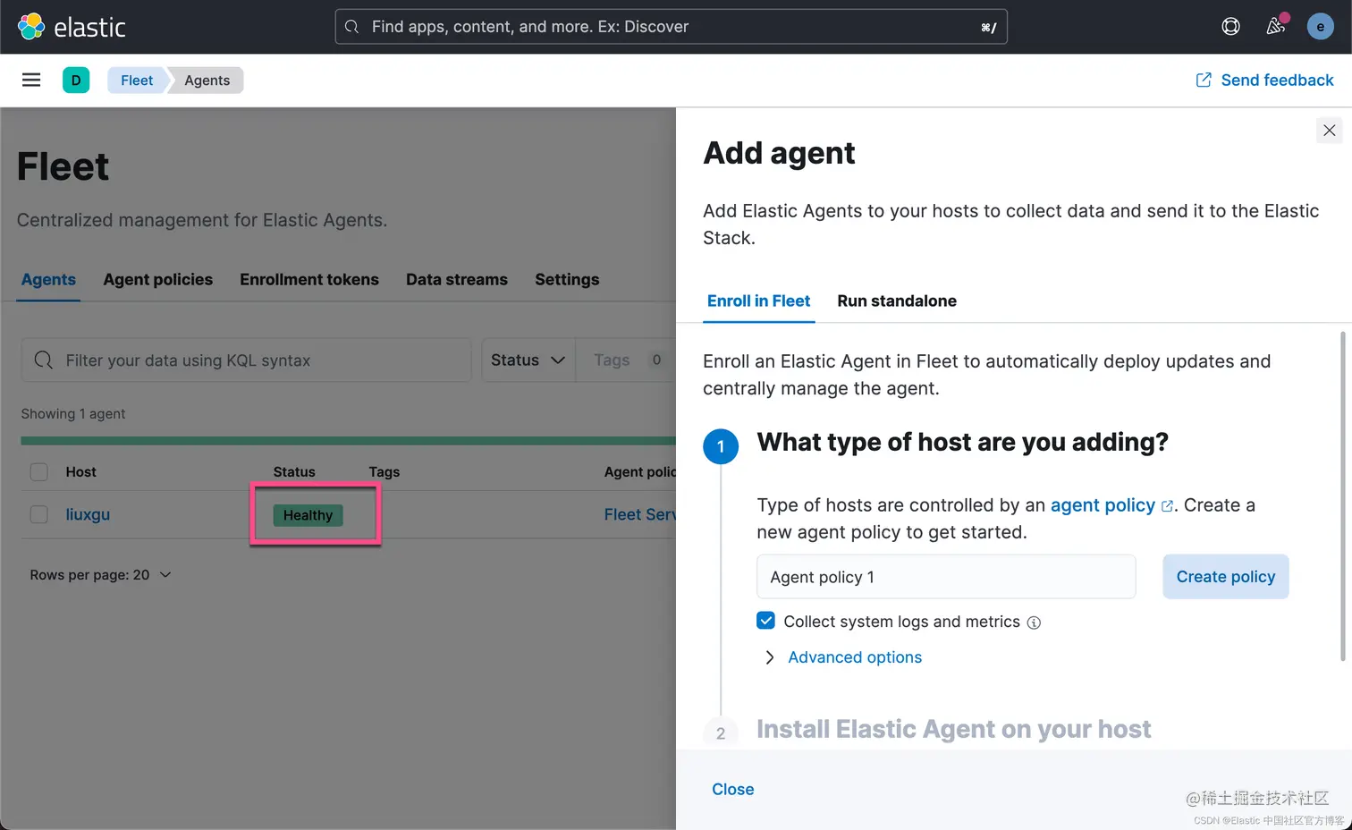Select the Agents tab
This screenshot has height=830, width=1352.
48,279
